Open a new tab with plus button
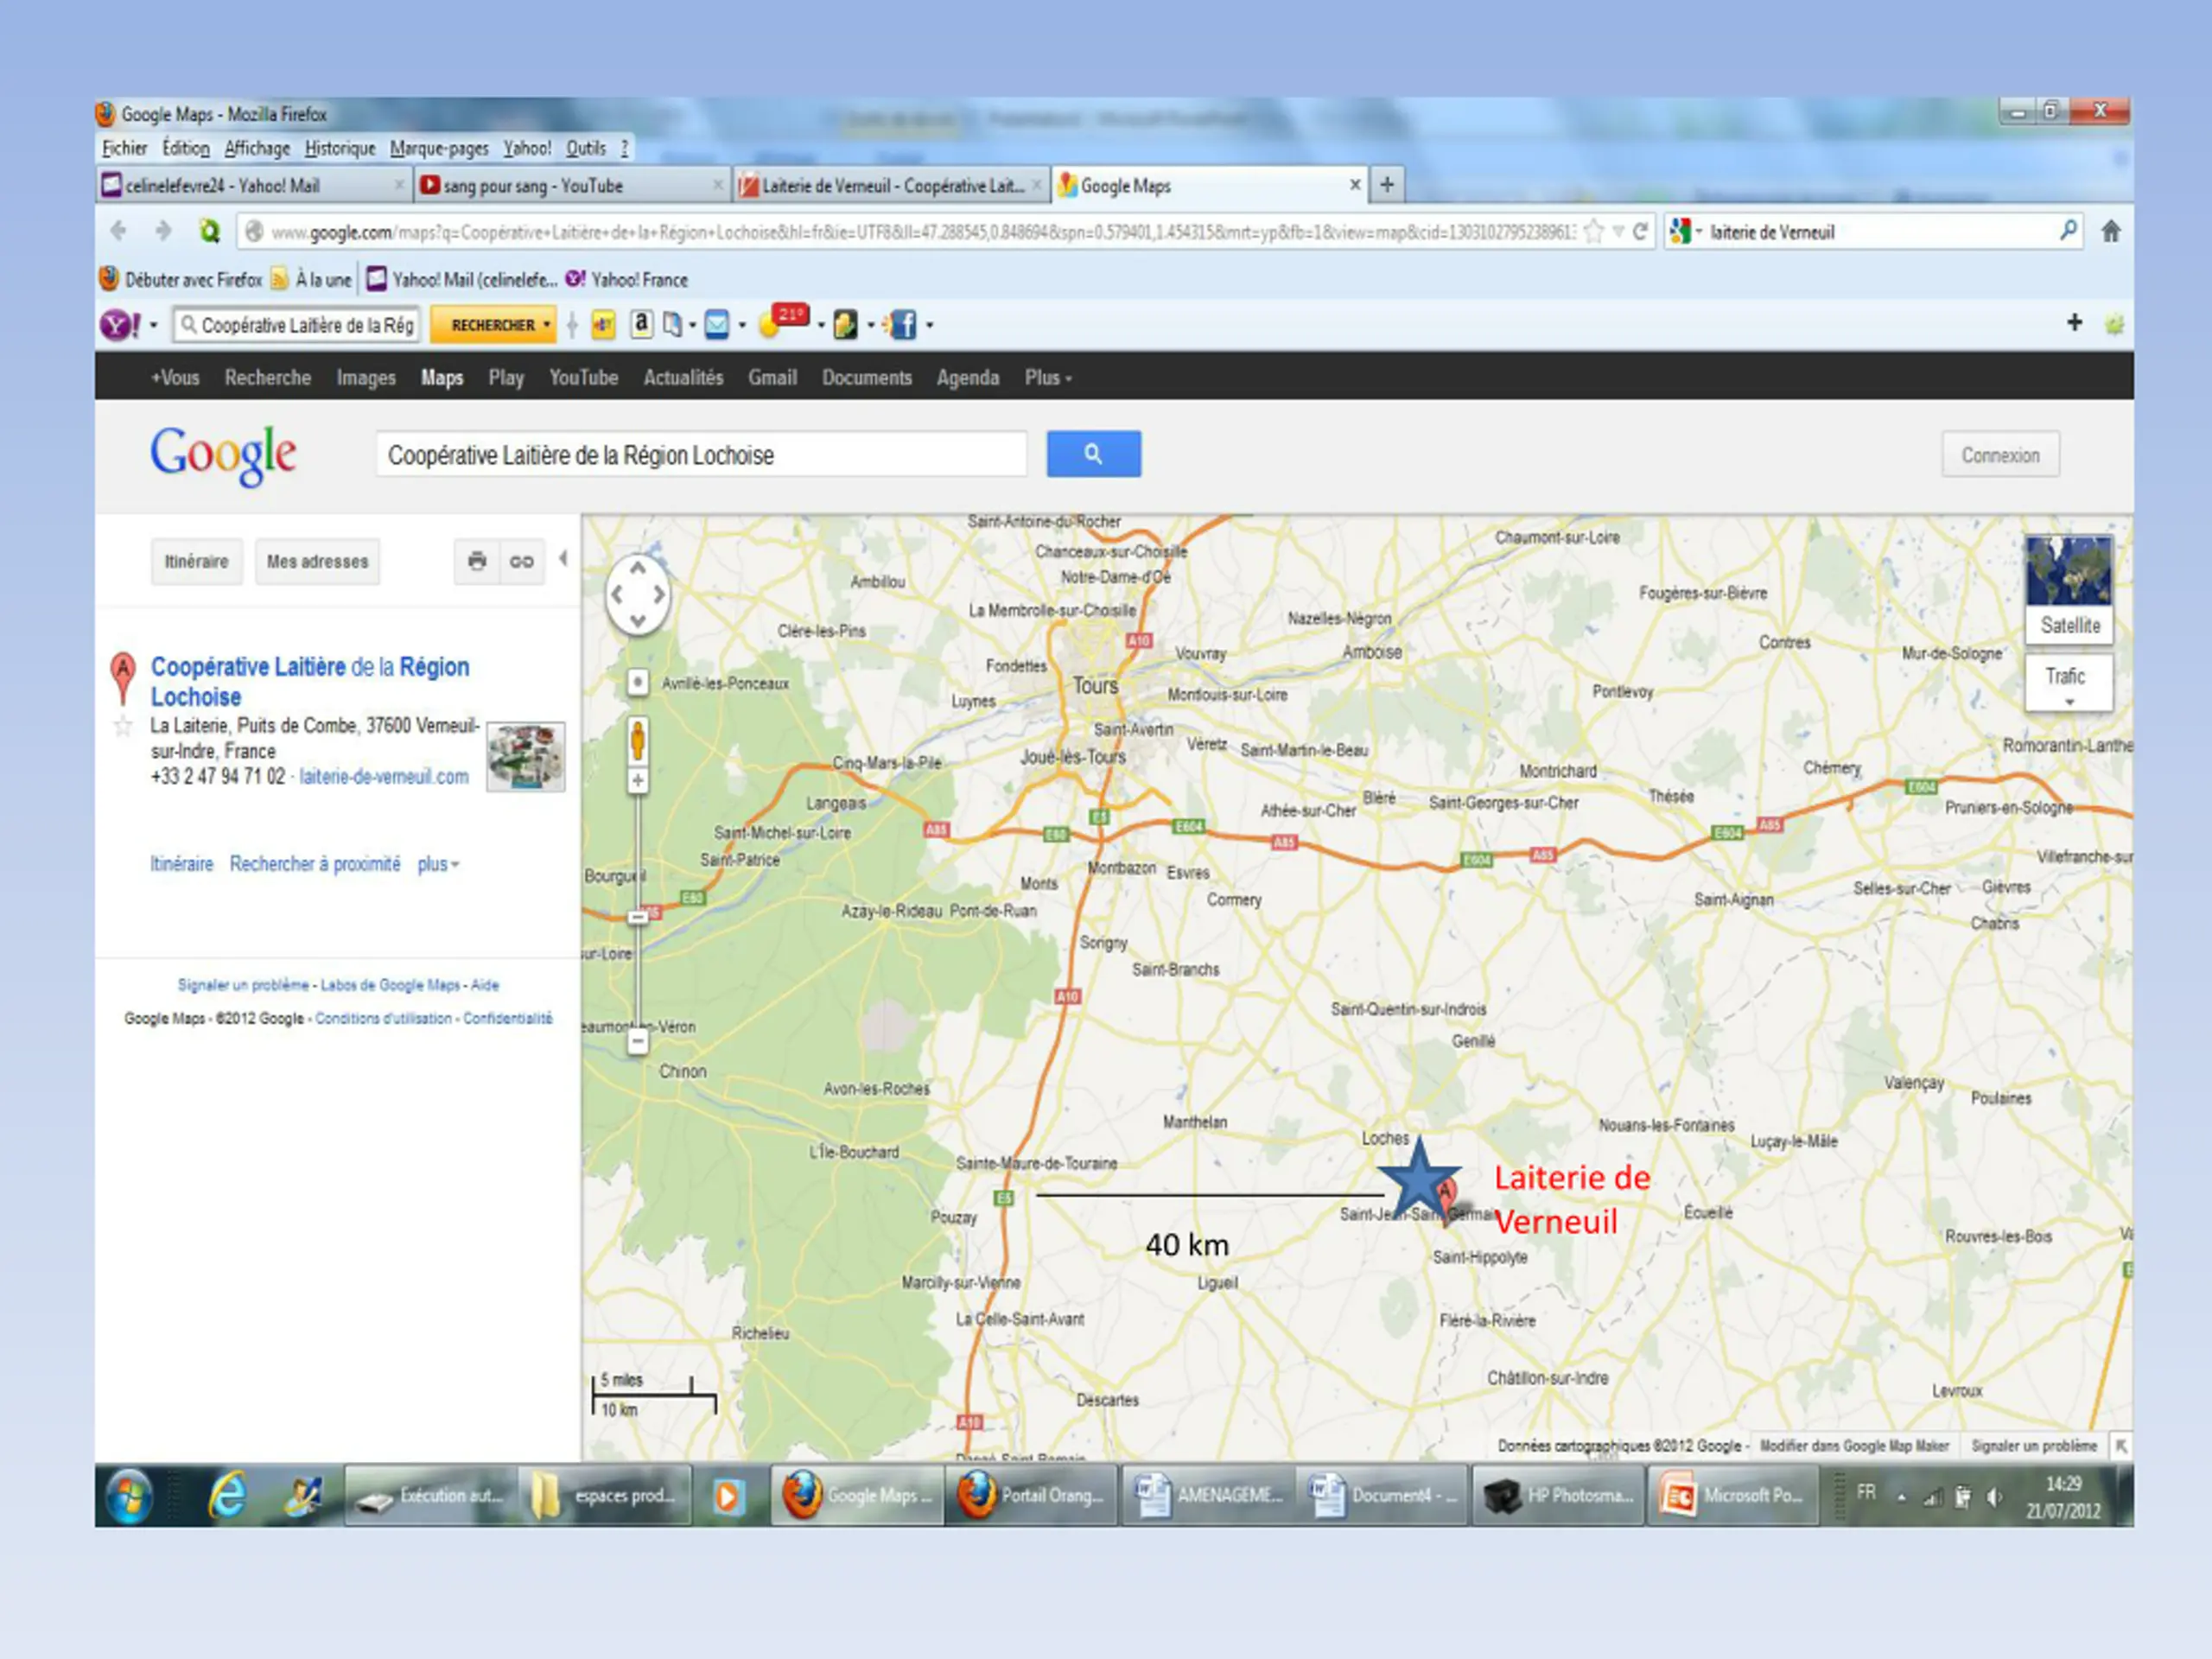 [x=1387, y=184]
